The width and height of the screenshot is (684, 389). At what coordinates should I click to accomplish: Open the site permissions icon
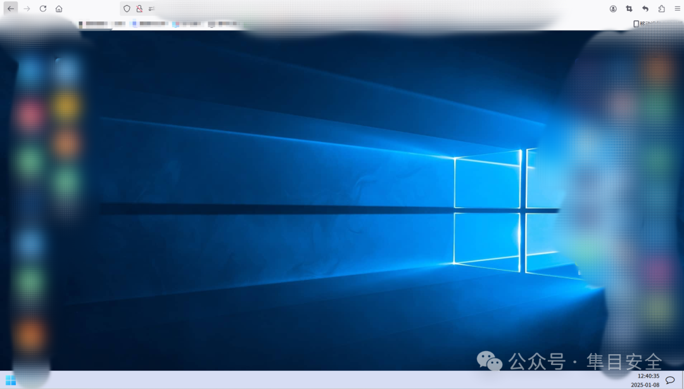[x=151, y=9]
